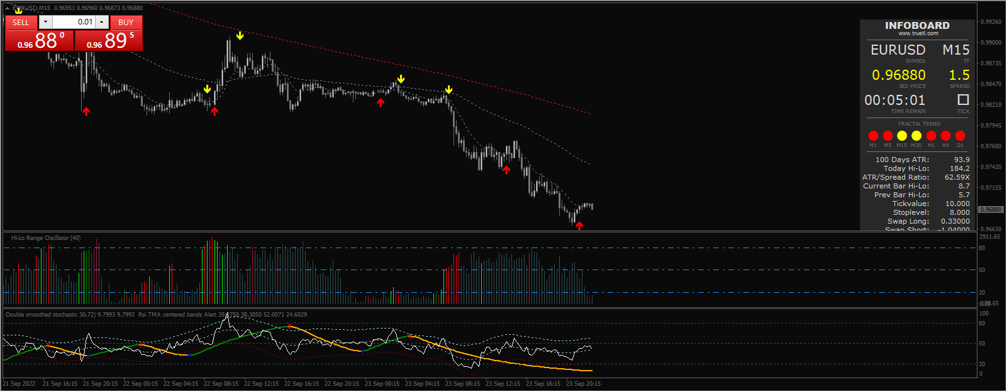Click the 23 Sep 20:15 time axis label

tap(583, 384)
